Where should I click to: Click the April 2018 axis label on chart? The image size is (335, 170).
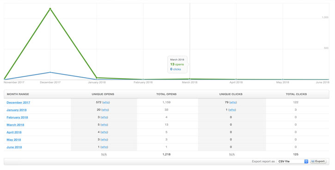click(x=236, y=82)
